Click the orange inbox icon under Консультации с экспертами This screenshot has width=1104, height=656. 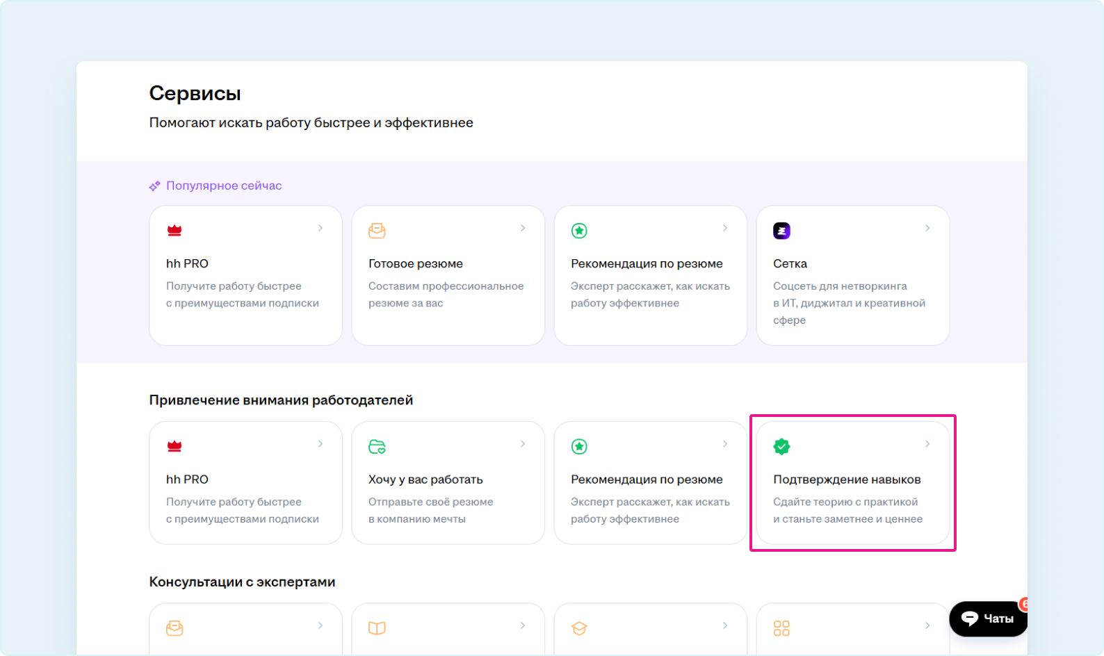coord(174,628)
